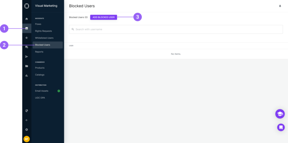Image resolution: width=288 pixels, height=143 pixels.
Task: Open the star reviews icon
Action: point(27,38)
